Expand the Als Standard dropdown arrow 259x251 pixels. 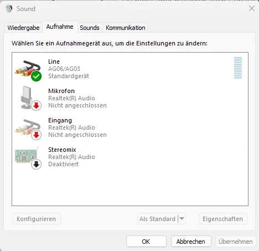click(182, 219)
